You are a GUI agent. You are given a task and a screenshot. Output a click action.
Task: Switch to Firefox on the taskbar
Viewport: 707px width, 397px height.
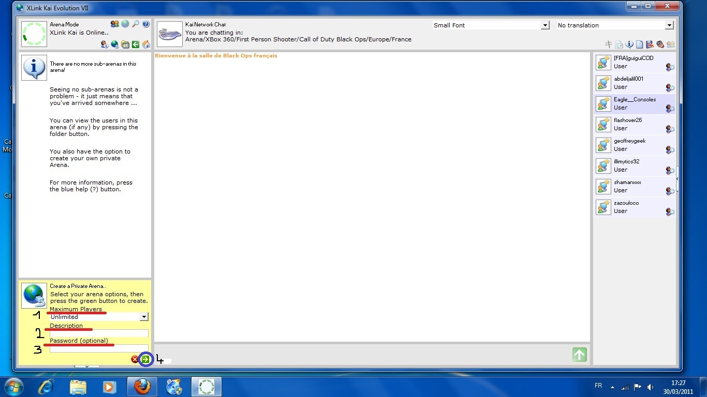point(142,387)
